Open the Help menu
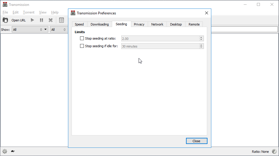Image resolution: width=279 pixels, height=156 pixels. (55, 12)
